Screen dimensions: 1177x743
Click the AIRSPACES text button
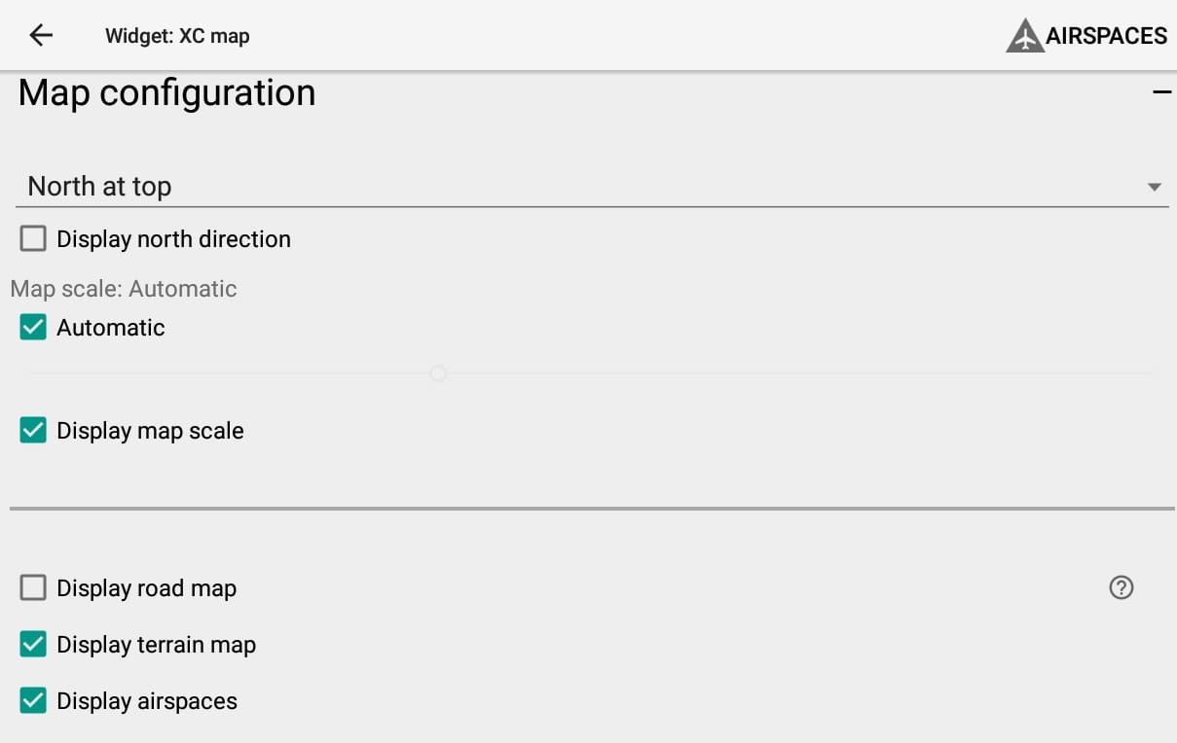pos(1106,36)
